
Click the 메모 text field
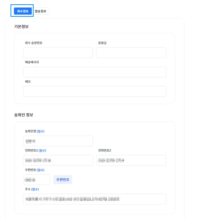(x=95, y=91)
